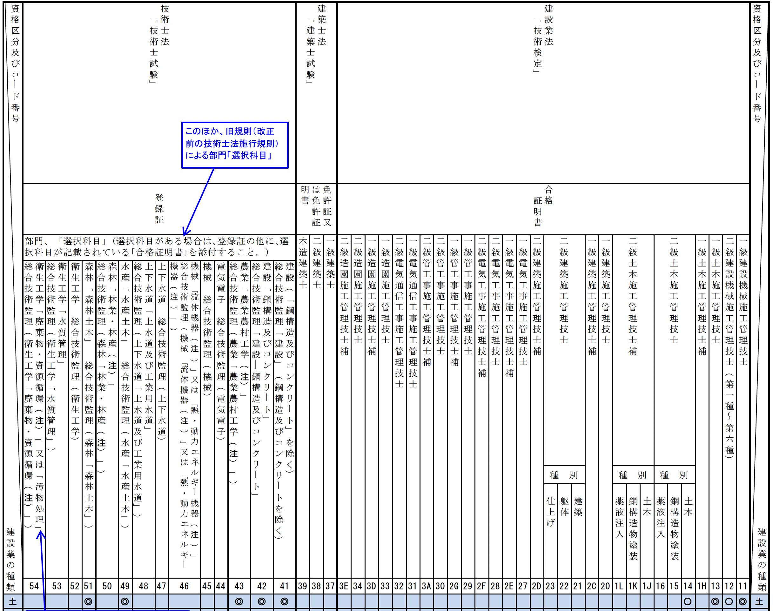Click the single circle under code 12

click(729, 602)
